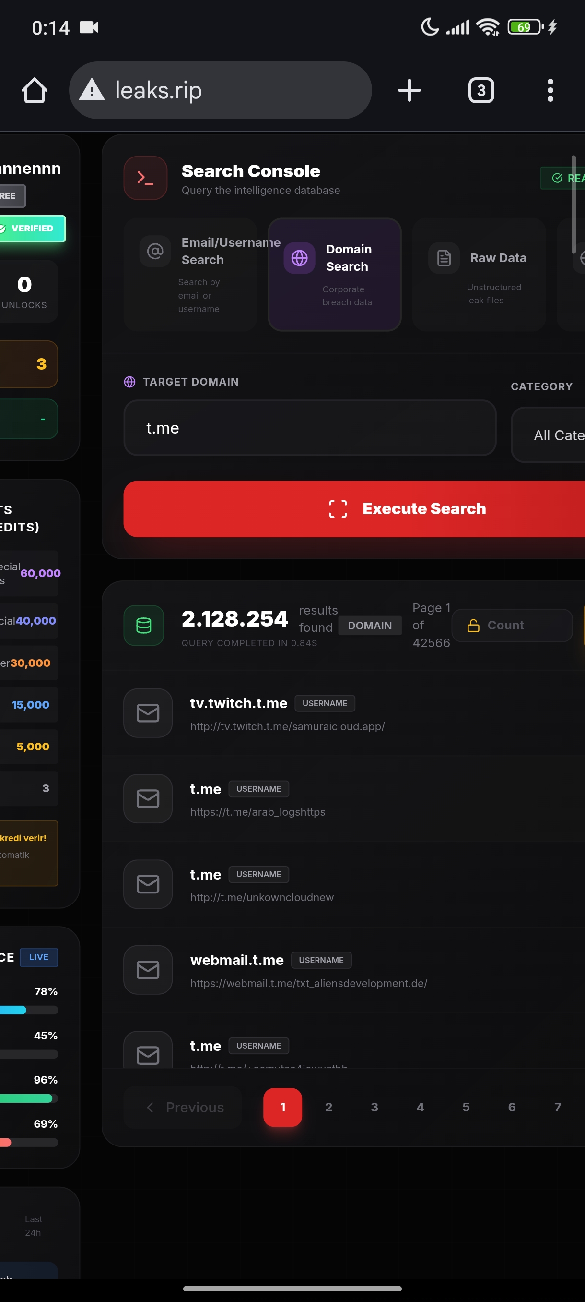
Task: Click the console panel vertical scrollbar
Action: [x=573, y=204]
